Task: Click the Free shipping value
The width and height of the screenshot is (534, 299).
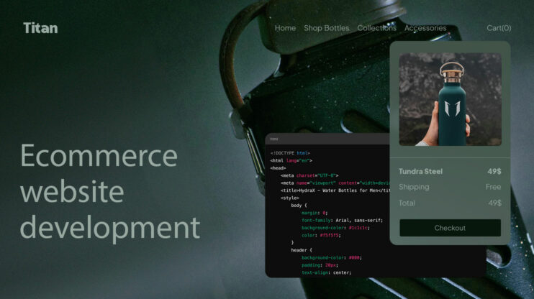Action: 493,187
